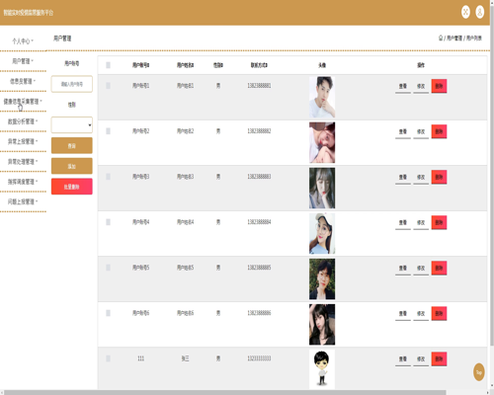Click the red batch delete button

[72, 187]
